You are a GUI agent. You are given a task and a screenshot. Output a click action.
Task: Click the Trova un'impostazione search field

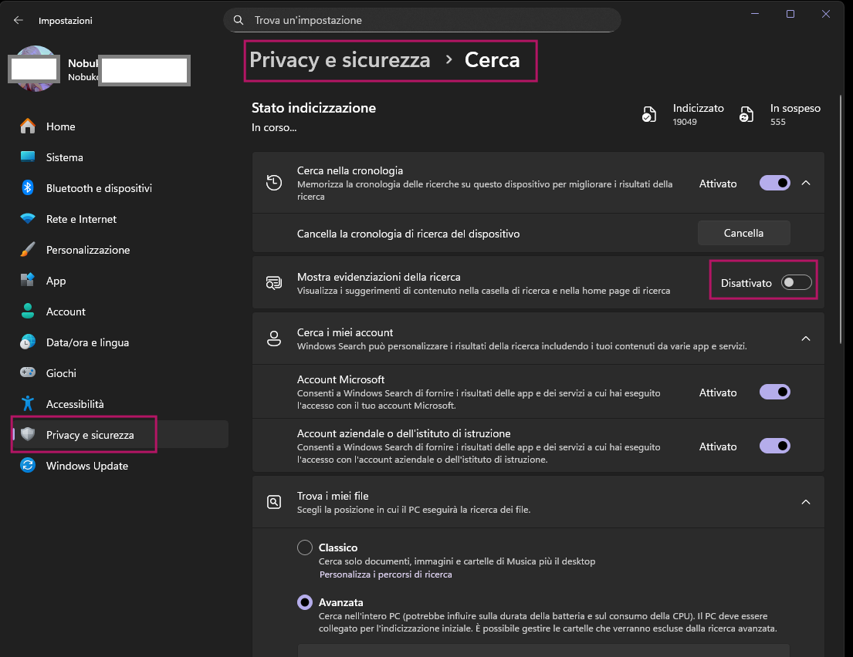pyautogui.click(x=421, y=20)
